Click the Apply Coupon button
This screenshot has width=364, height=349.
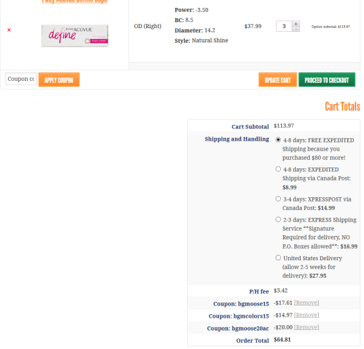coord(59,80)
